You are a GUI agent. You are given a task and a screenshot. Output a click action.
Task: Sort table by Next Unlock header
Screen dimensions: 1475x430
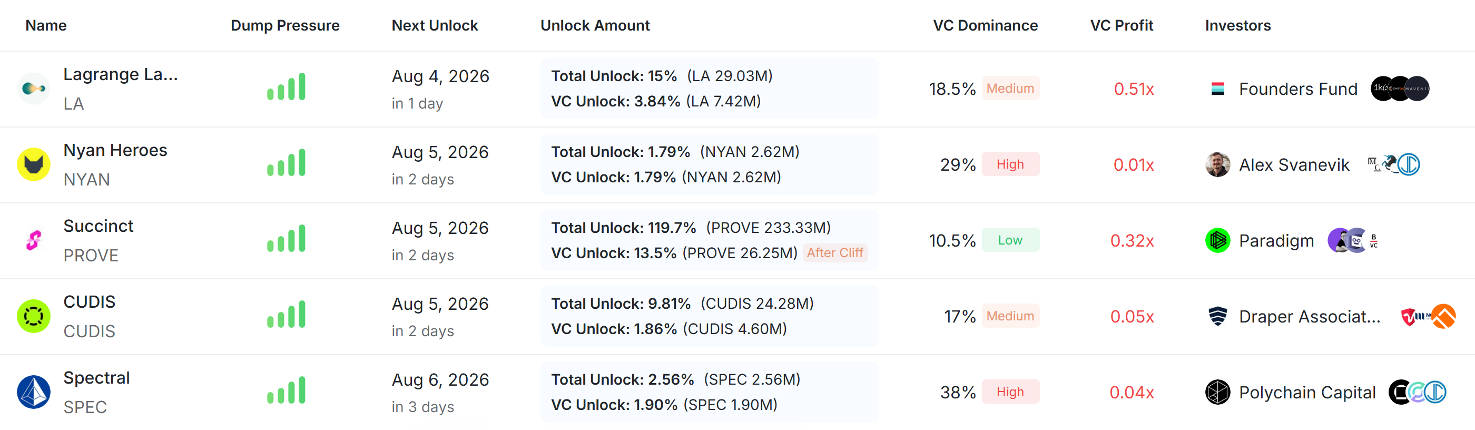(435, 26)
